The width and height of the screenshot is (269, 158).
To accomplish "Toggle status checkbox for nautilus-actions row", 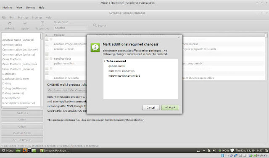I will [x=47, y=49].
